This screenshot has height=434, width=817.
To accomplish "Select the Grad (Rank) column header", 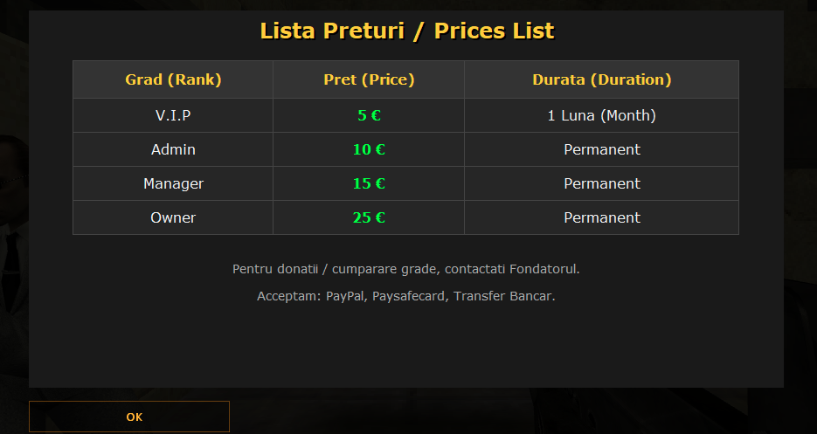I will click(x=173, y=79).
